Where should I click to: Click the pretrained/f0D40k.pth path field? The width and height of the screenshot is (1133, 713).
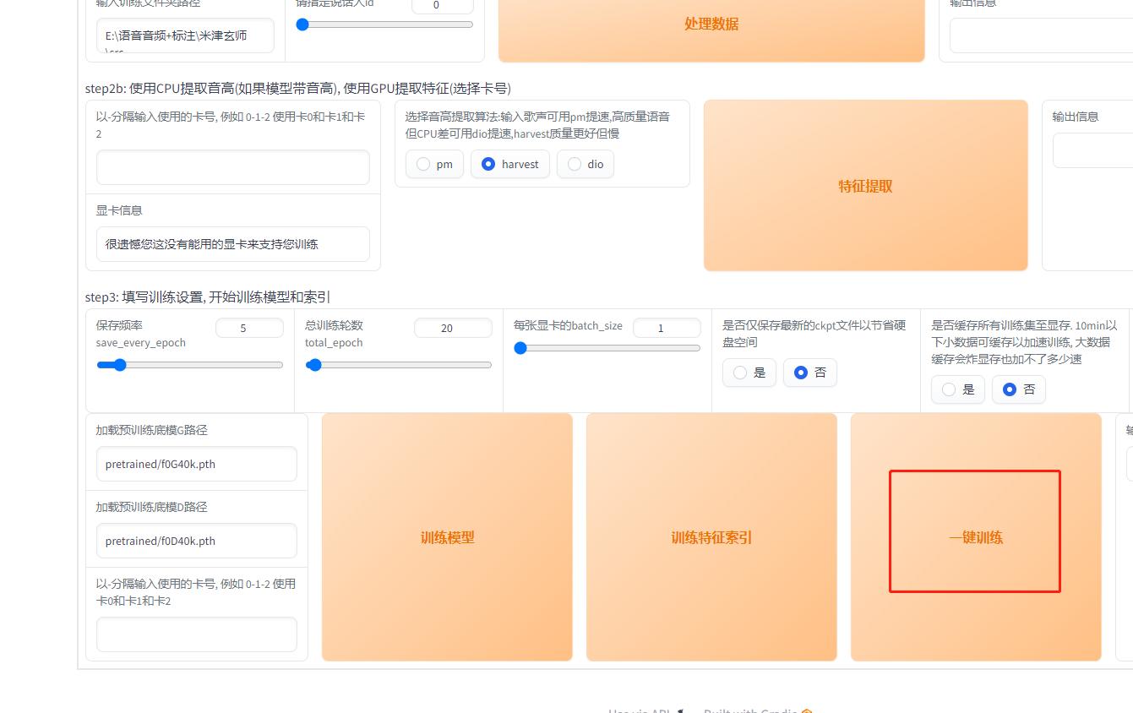(195, 541)
